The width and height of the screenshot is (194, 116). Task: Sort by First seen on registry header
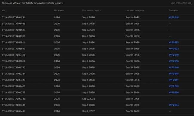tap(91, 10)
